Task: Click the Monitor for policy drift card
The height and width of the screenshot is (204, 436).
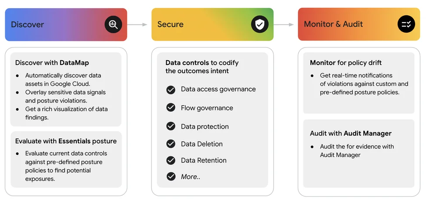Action: (359, 83)
